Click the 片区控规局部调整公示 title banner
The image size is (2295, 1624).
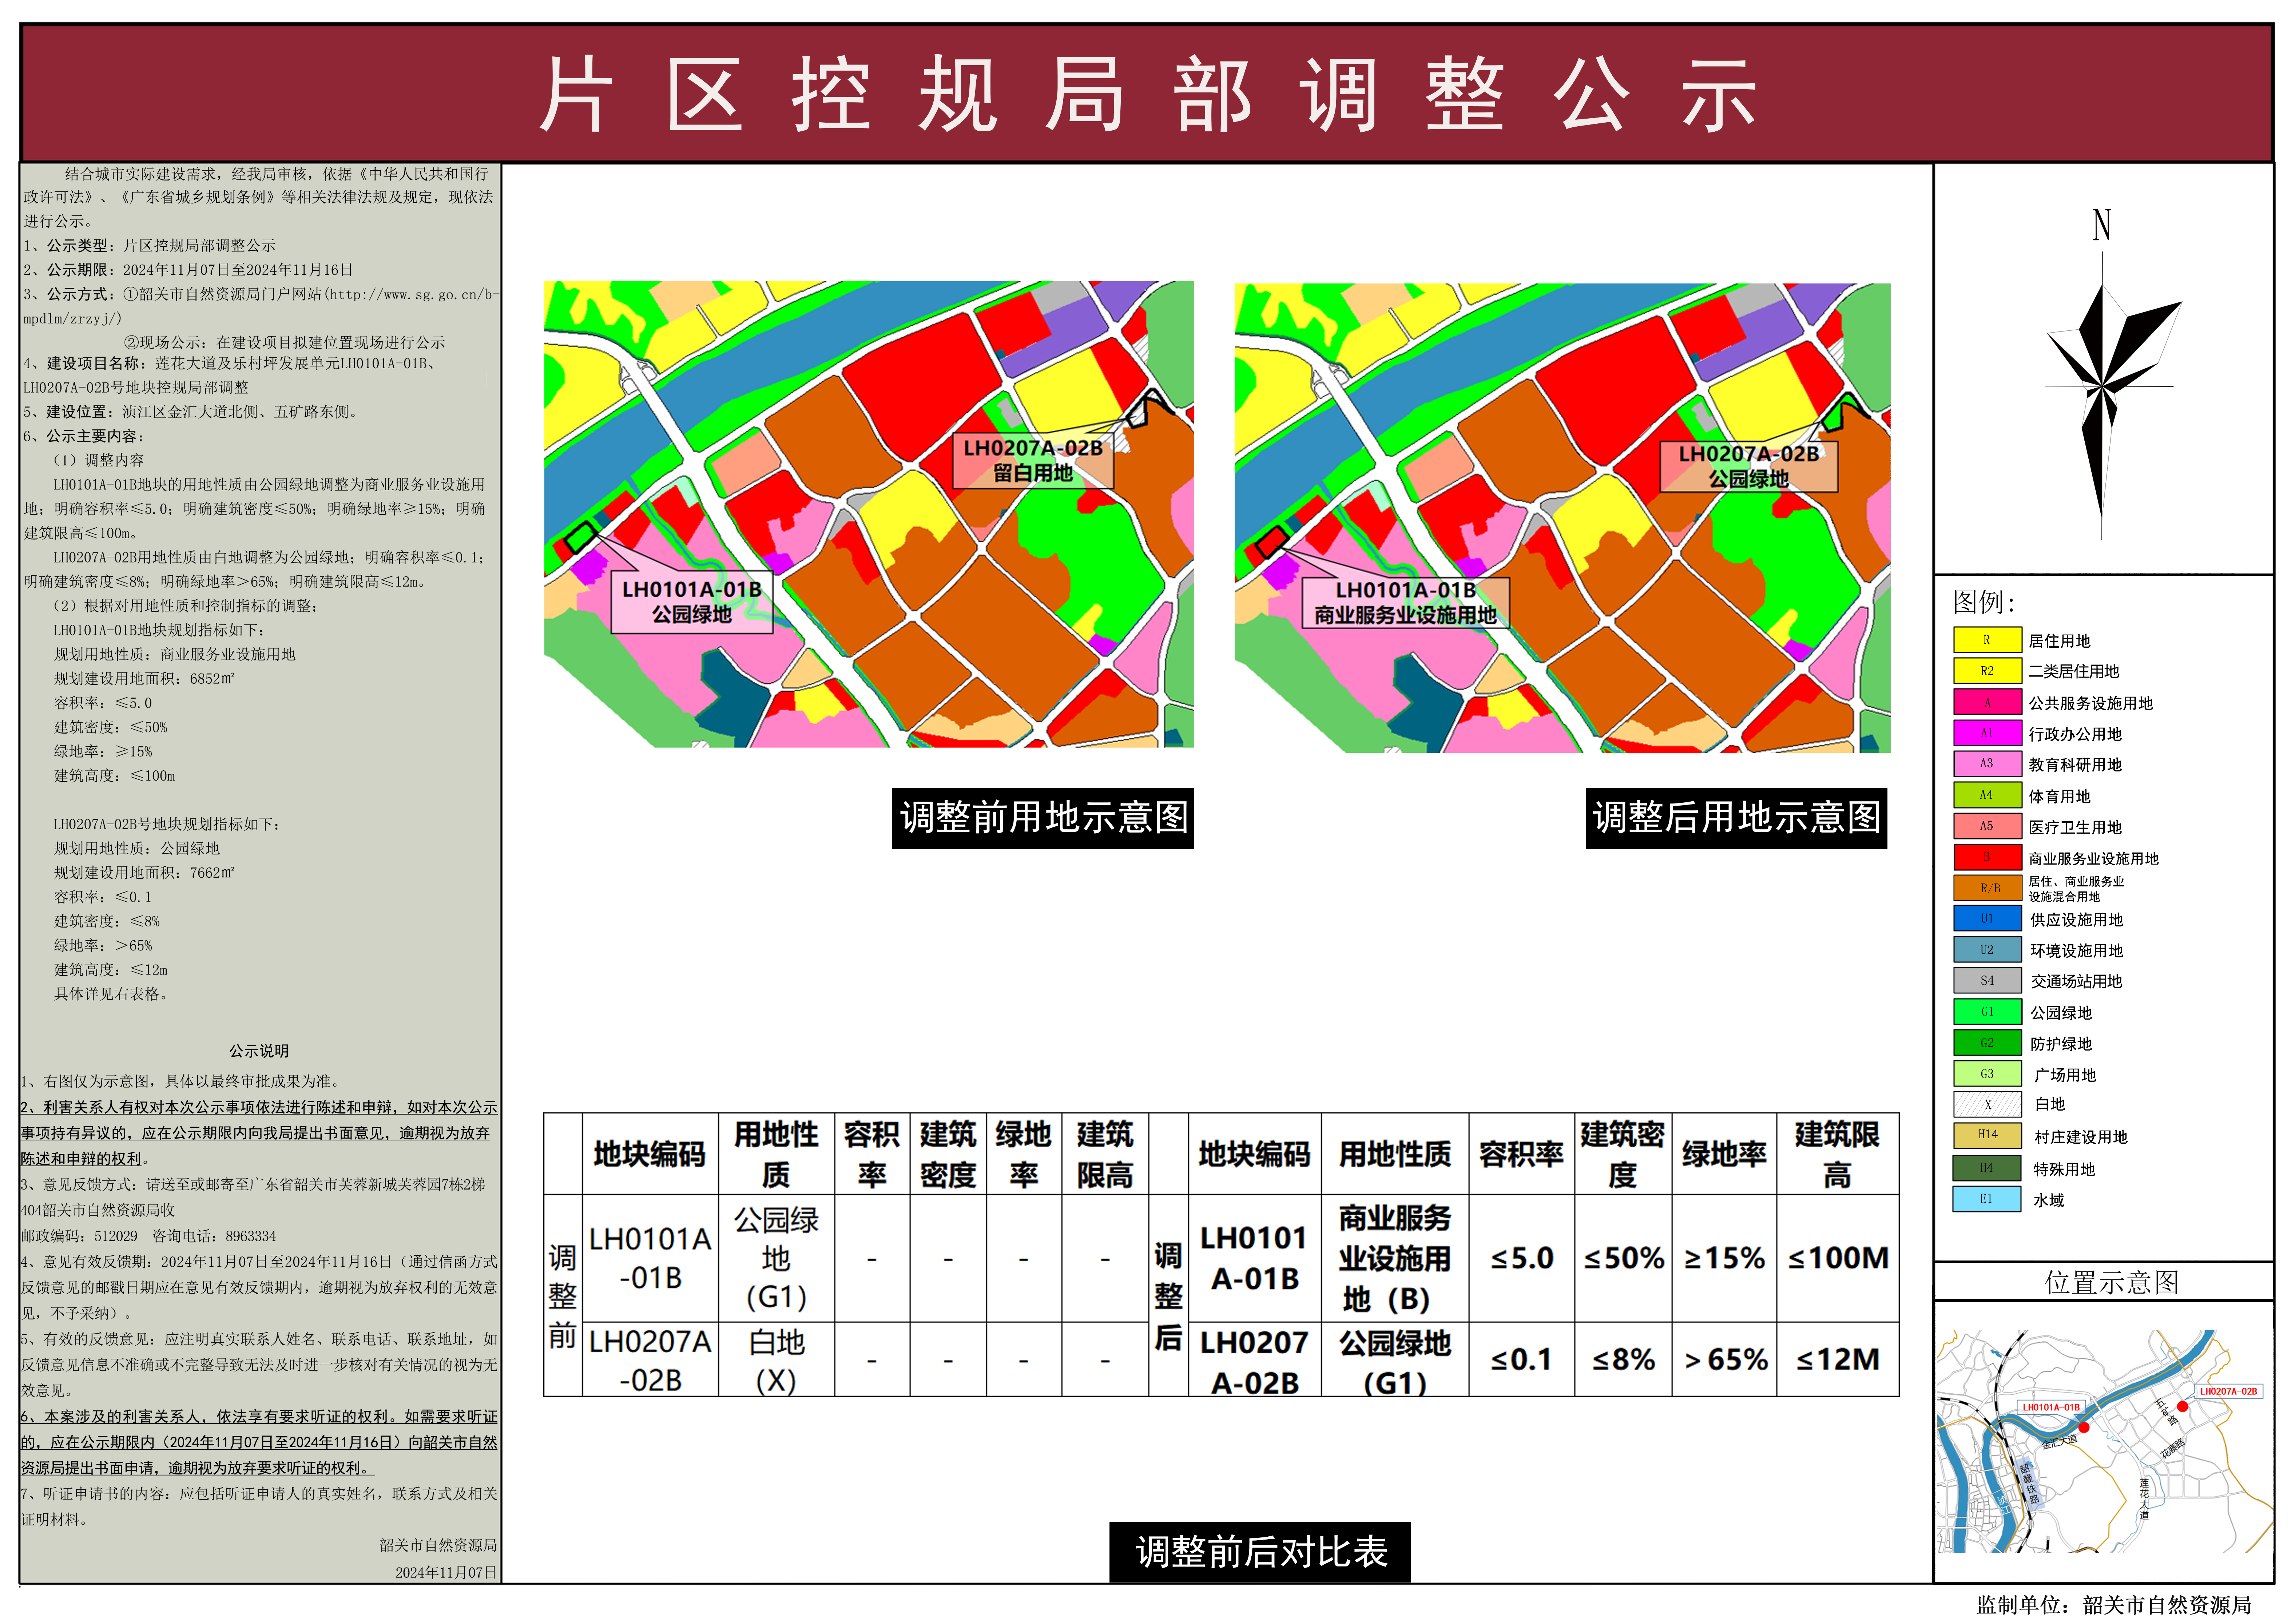1147,94
